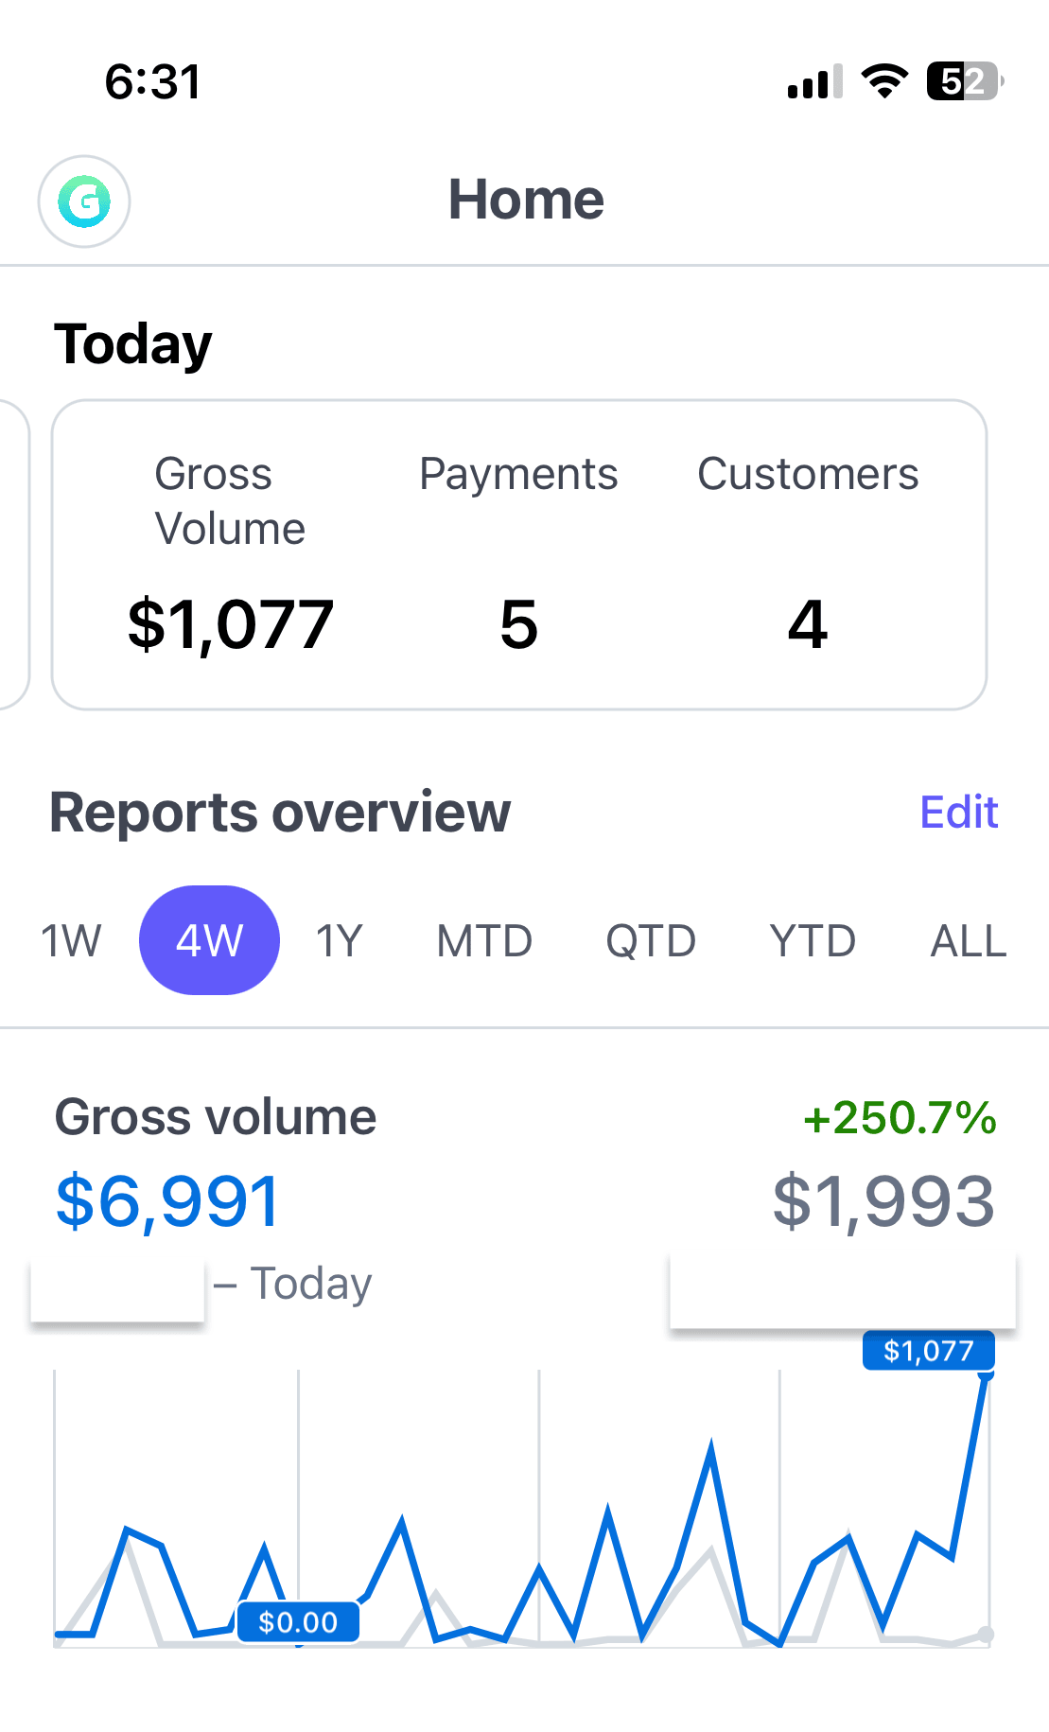This screenshot has width=1049, height=1732.
Task: Tap the $0.00 chart data label
Action: pyautogui.click(x=298, y=1622)
